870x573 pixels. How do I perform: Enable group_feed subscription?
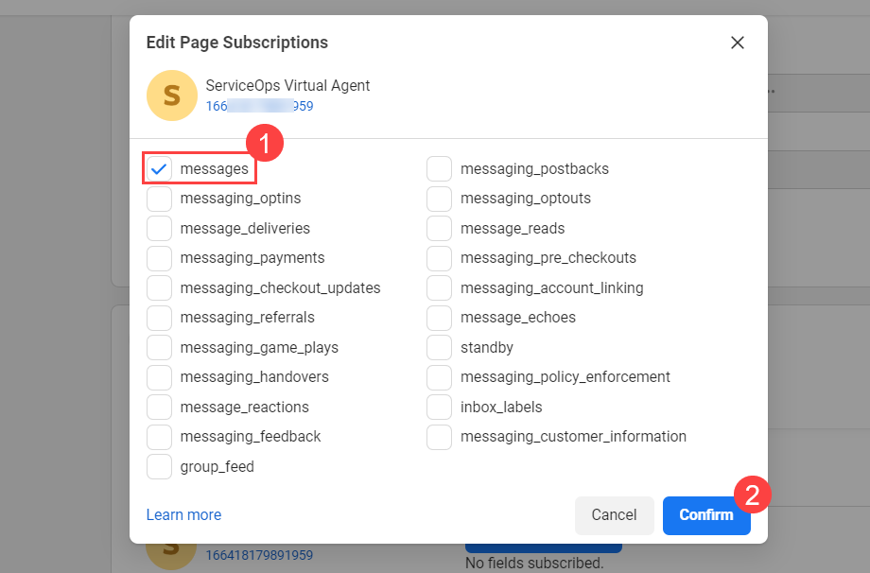tap(158, 466)
